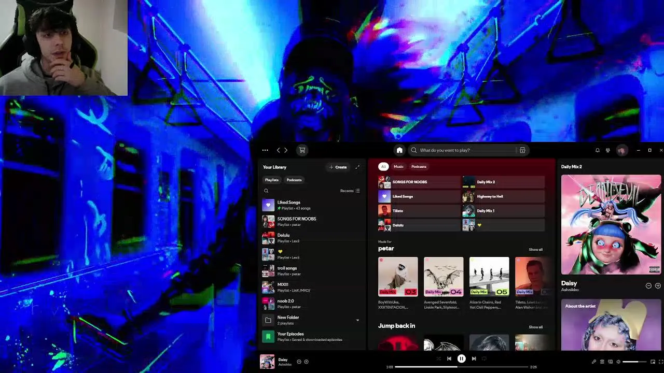Screen dimensions: 664x373
Task: Filter library by Playlists chip
Action: tap(272, 180)
